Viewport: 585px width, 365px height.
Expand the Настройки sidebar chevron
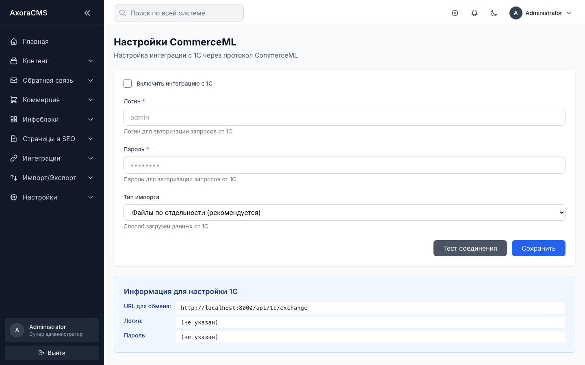pos(91,197)
